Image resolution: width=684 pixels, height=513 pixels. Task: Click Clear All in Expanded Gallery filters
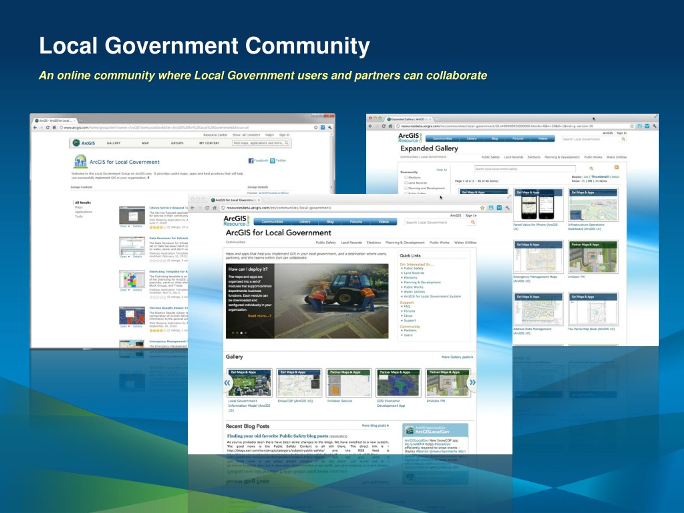(442, 170)
